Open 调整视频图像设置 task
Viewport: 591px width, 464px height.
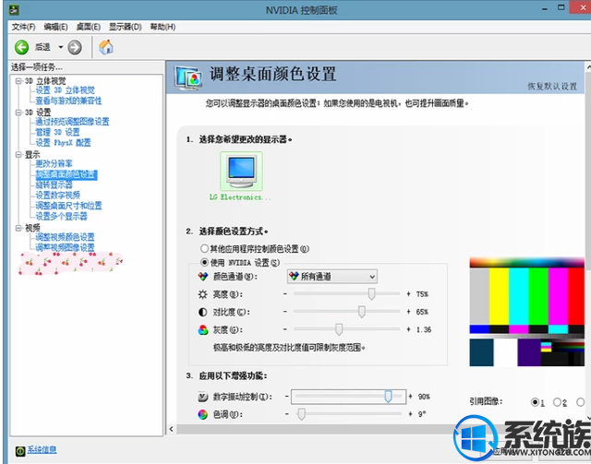coord(65,247)
